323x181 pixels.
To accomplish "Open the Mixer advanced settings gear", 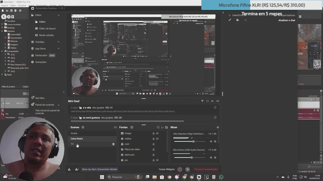I will 218,127.
